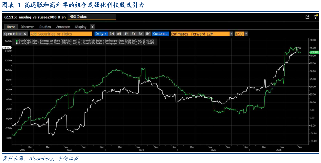Open the Estimates dropdown arrow

232,34
